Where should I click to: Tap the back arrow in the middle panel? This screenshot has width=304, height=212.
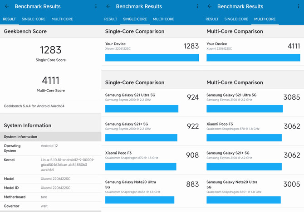click(x=108, y=6)
